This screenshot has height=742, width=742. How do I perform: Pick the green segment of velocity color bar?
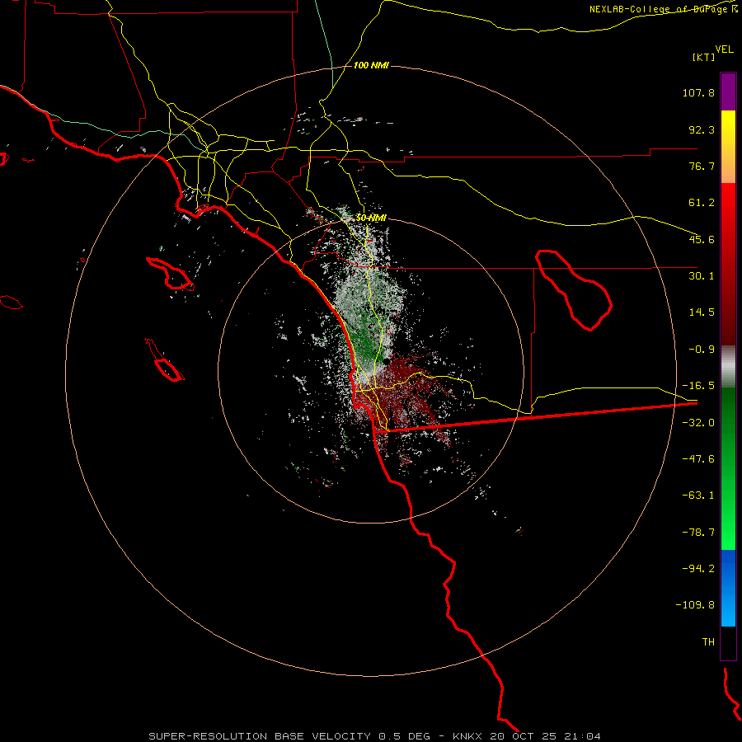coord(728,468)
